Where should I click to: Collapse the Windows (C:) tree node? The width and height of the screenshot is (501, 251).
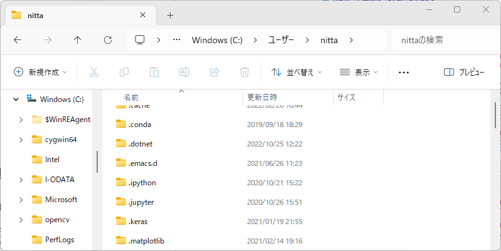point(16,99)
